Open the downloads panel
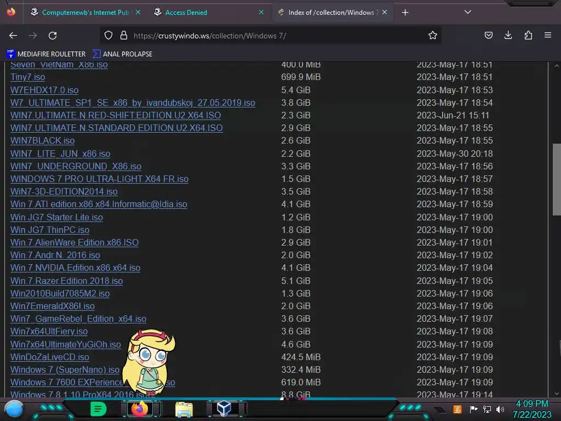The height and width of the screenshot is (421, 561). [508, 35]
